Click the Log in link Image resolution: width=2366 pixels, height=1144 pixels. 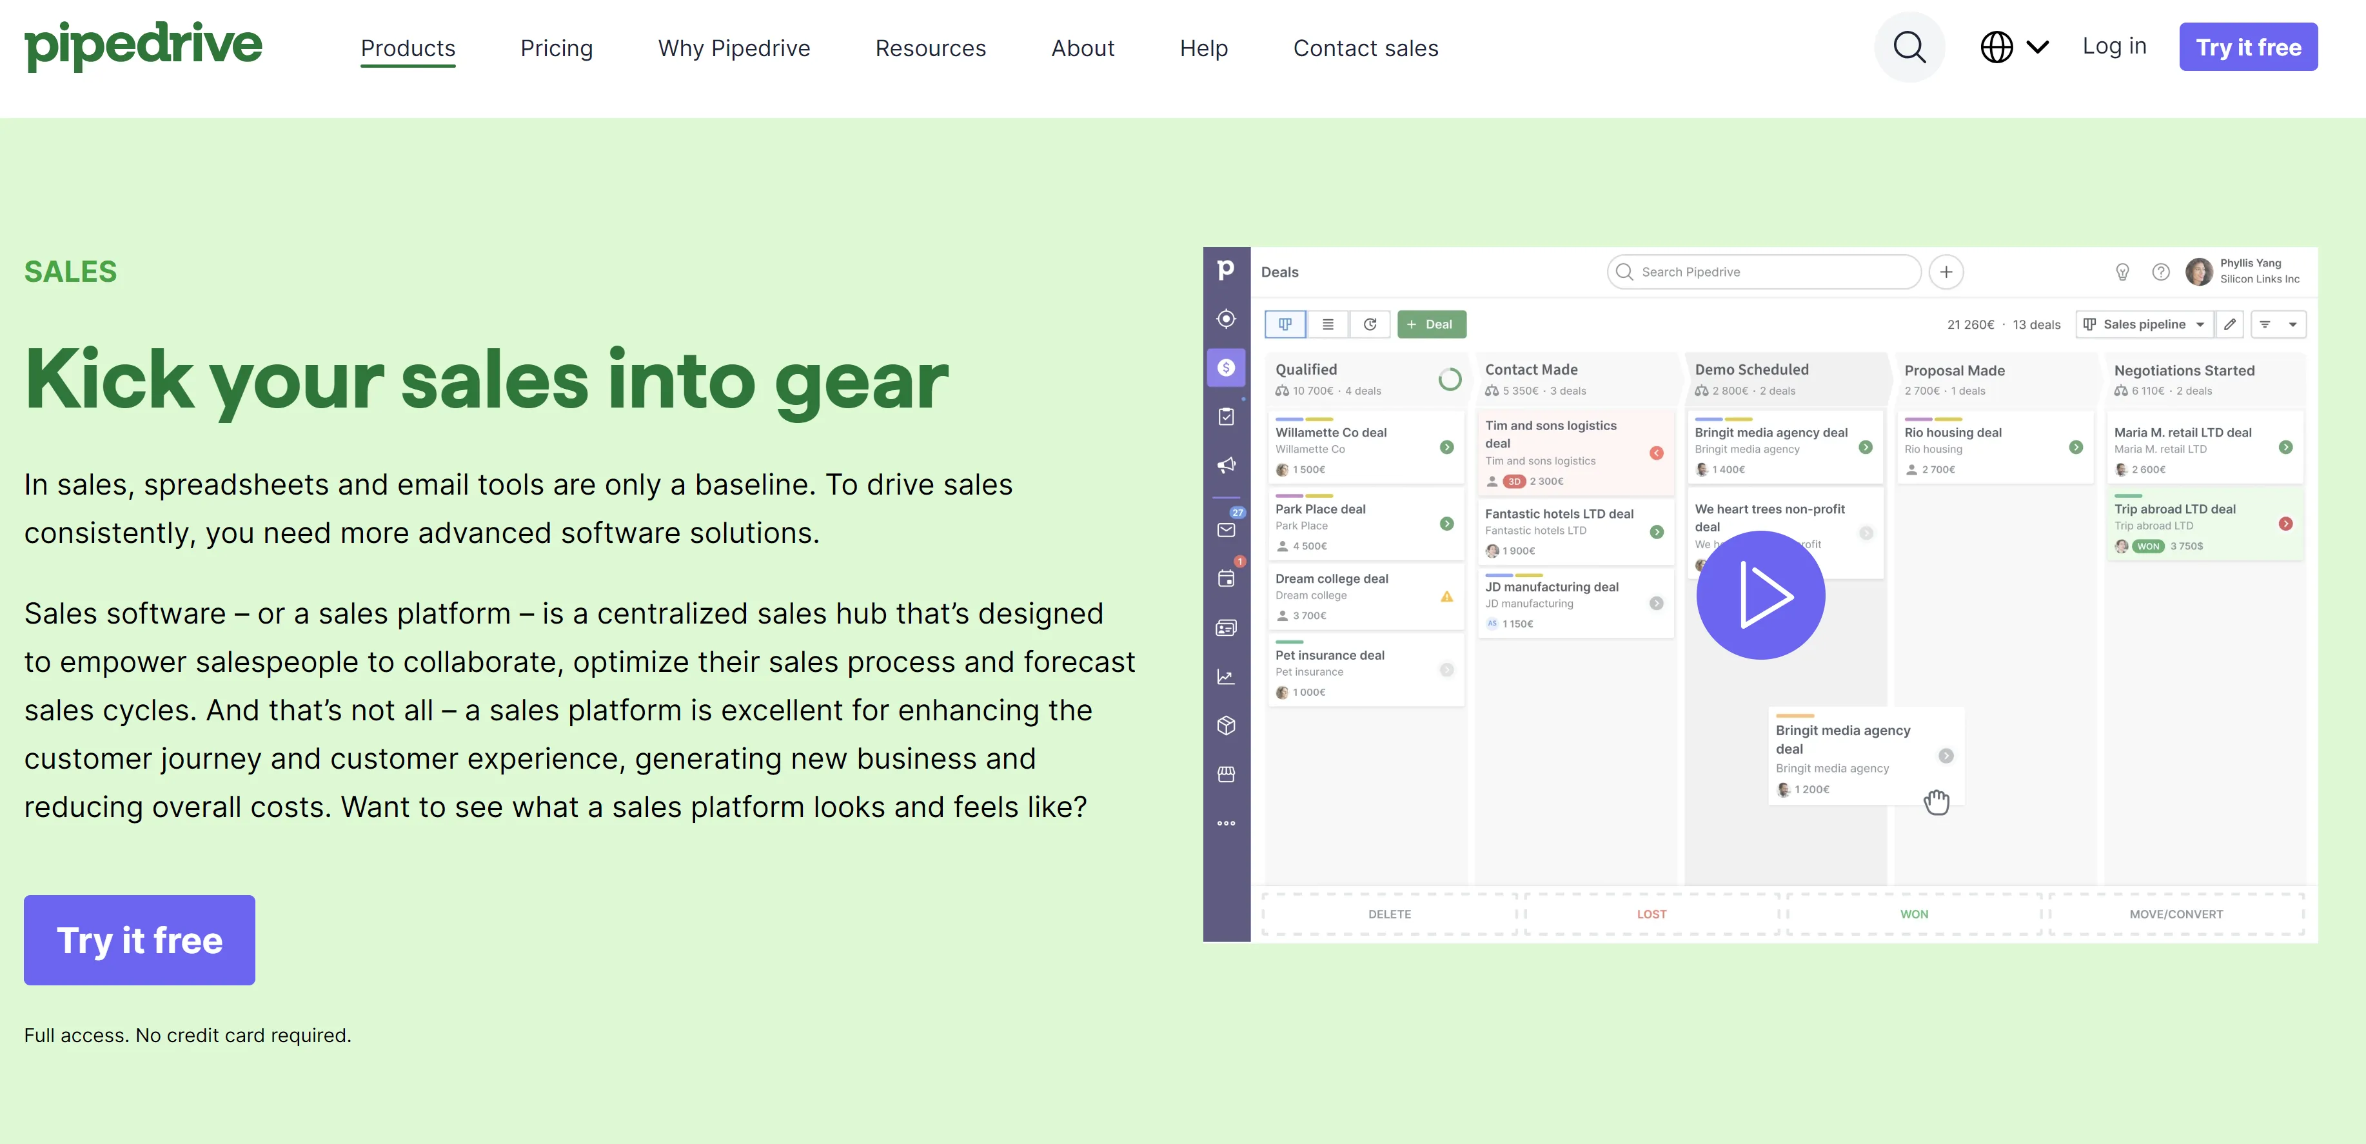point(2113,46)
